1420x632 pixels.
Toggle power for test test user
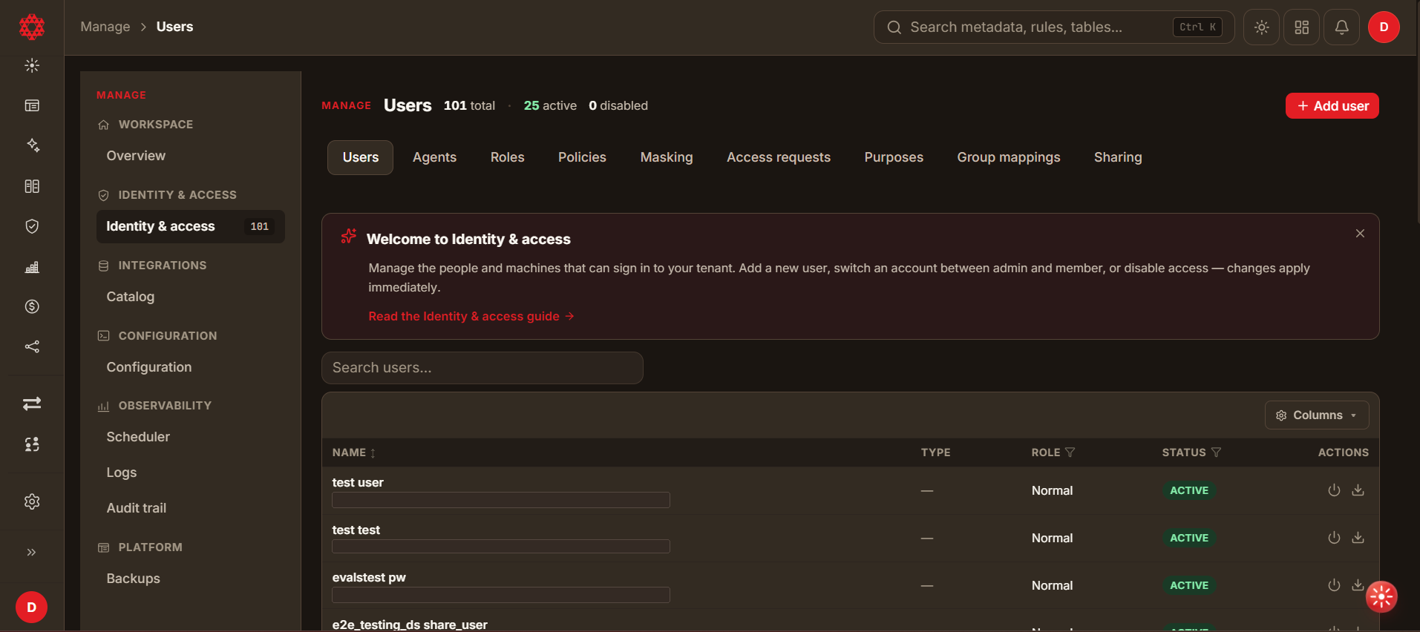(1334, 538)
